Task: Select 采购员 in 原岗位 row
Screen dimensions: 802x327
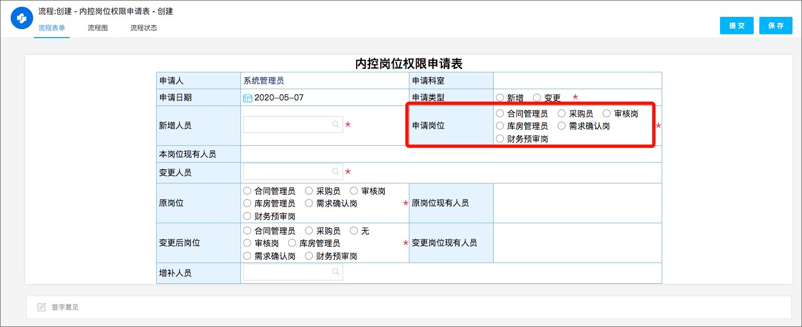Action: tap(309, 191)
